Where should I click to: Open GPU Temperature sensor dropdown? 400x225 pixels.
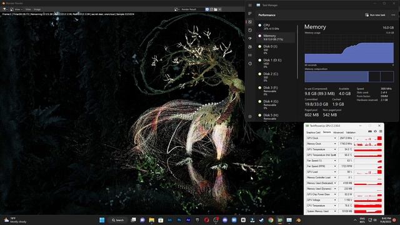pos(335,149)
